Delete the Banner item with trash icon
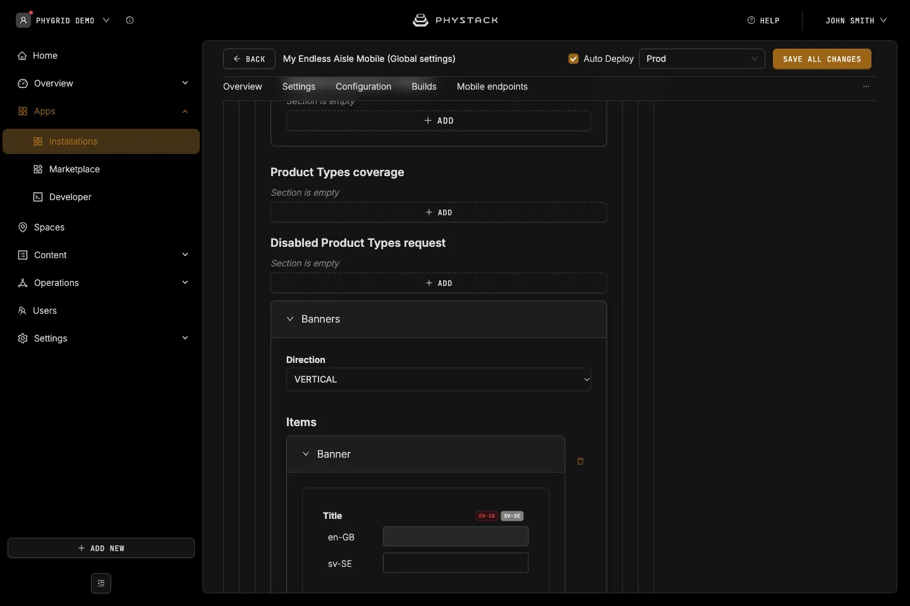Image resolution: width=910 pixels, height=606 pixels. [x=580, y=461]
